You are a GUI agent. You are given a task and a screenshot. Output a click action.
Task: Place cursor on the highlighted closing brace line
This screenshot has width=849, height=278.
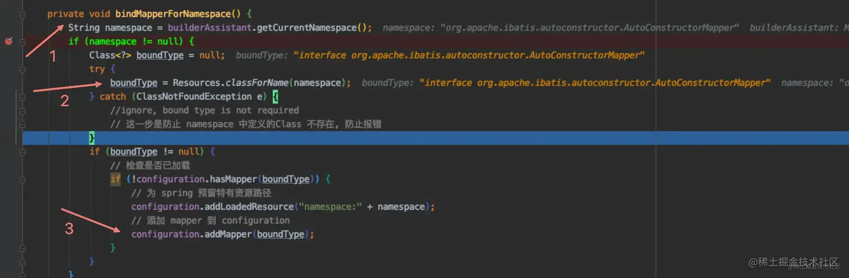pos(435,138)
